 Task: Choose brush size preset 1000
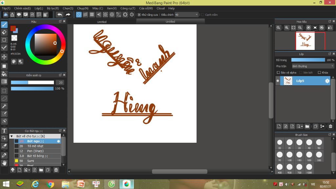[309, 168]
